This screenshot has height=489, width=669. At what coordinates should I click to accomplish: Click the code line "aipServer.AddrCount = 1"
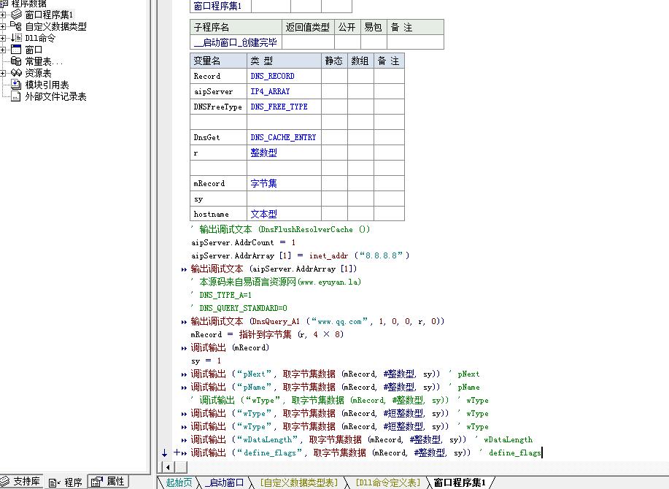click(243, 242)
